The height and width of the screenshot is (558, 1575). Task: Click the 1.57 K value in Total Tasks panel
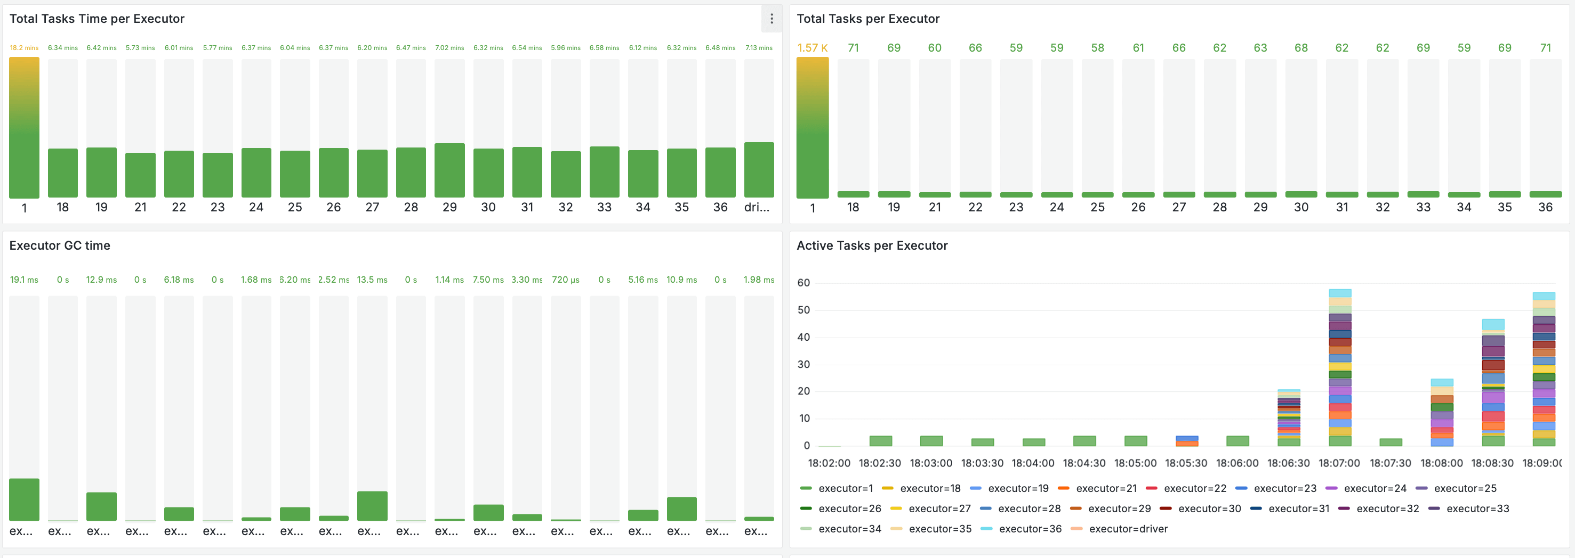[x=813, y=47]
